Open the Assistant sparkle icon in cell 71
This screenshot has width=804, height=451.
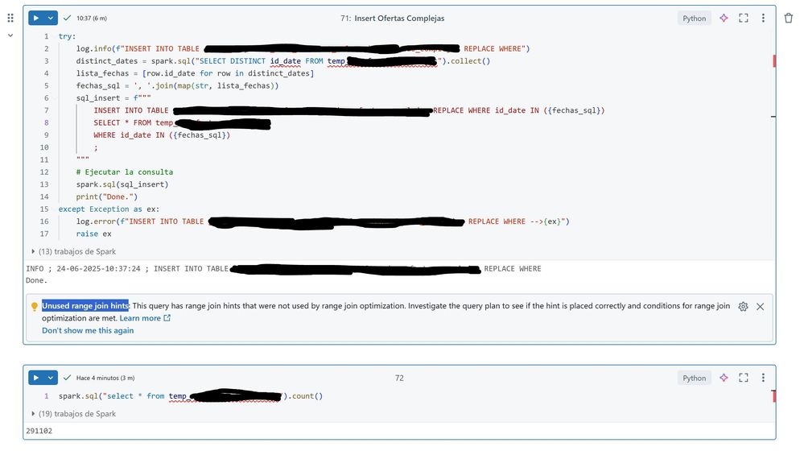(x=724, y=18)
